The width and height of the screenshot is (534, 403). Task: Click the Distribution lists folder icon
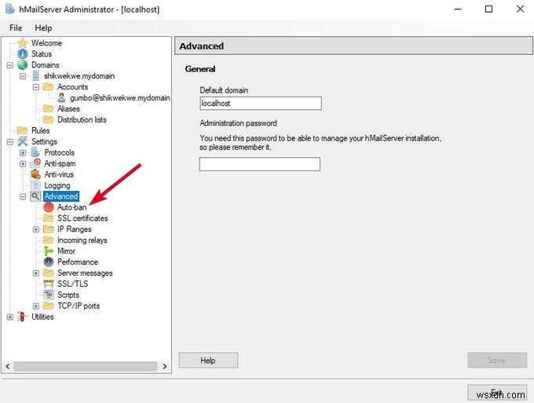pyautogui.click(x=49, y=119)
